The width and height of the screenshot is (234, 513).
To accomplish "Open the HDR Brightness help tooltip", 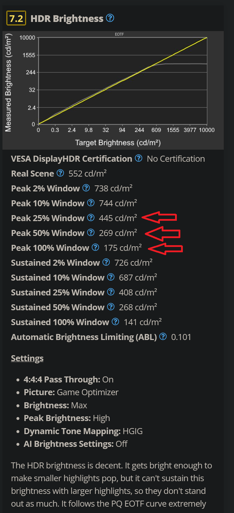I will pos(110,18).
